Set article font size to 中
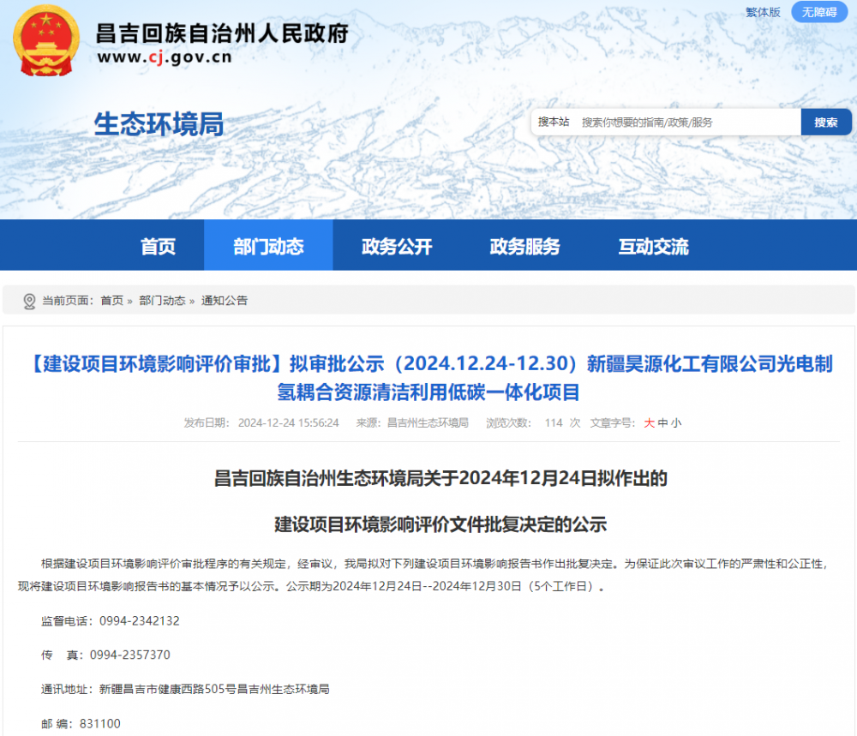Screen dimensions: 857x736 pos(662,422)
